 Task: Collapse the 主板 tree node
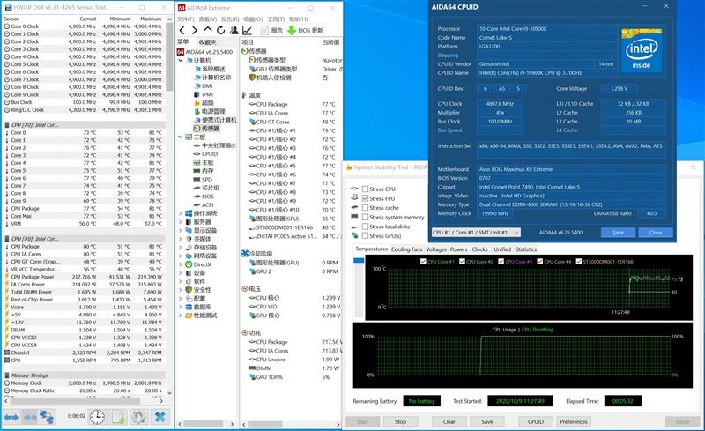pyautogui.click(x=181, y=137)
